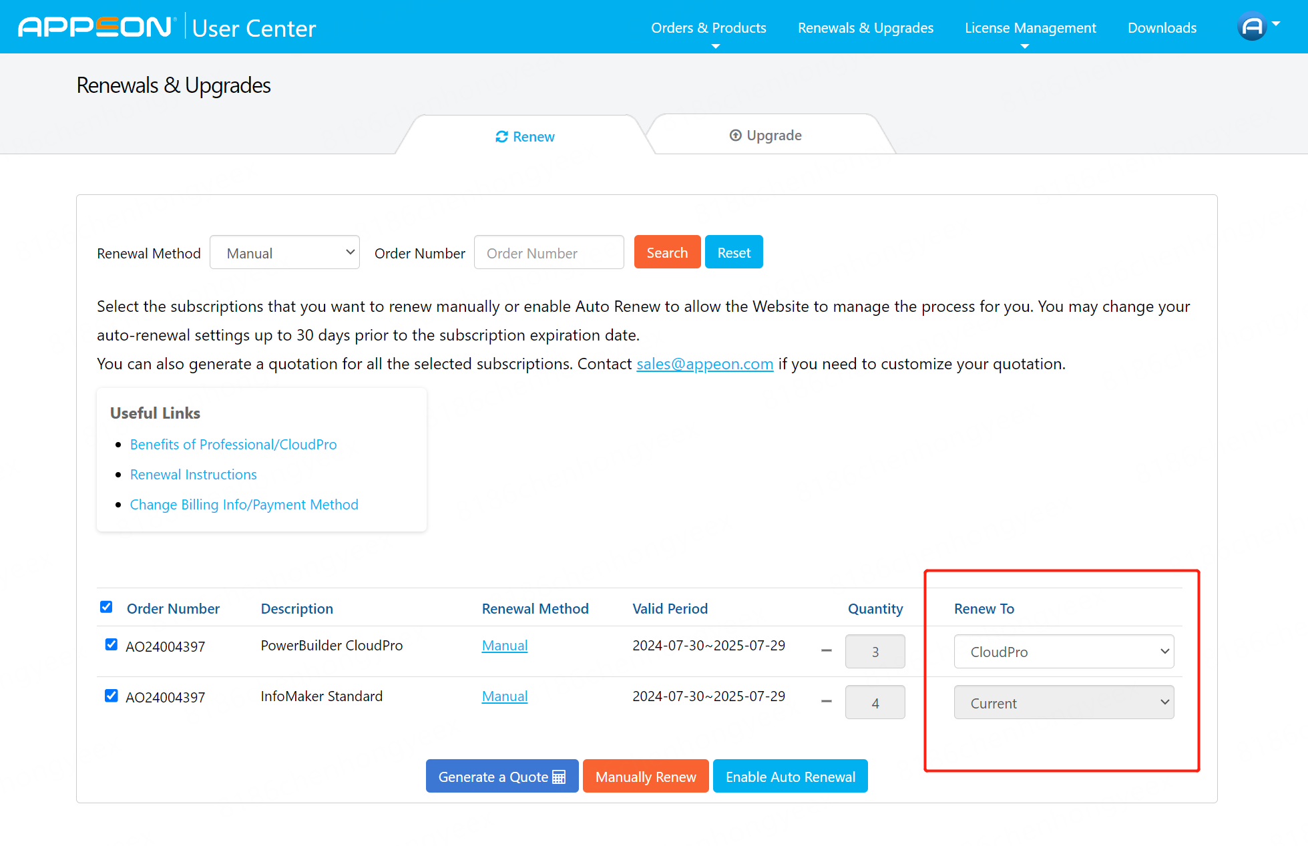This screenshot has width=1308, height=846.
Task: Click AO24004397 in the PowerBuilder row
Action: click(165, 647)
